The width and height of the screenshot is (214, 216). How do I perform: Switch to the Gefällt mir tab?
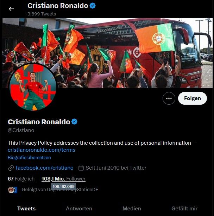[184, 208]
